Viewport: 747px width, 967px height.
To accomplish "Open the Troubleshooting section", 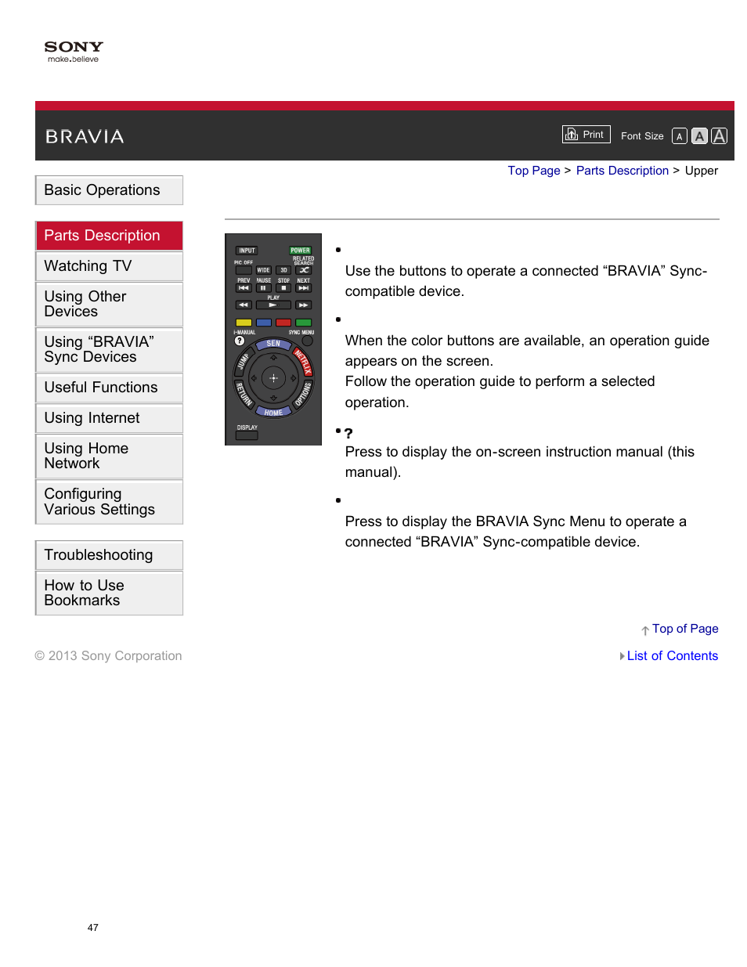I will coord(109,555).
